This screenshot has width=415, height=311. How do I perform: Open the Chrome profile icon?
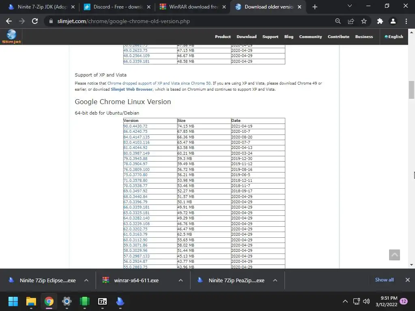tap(393, 21)
